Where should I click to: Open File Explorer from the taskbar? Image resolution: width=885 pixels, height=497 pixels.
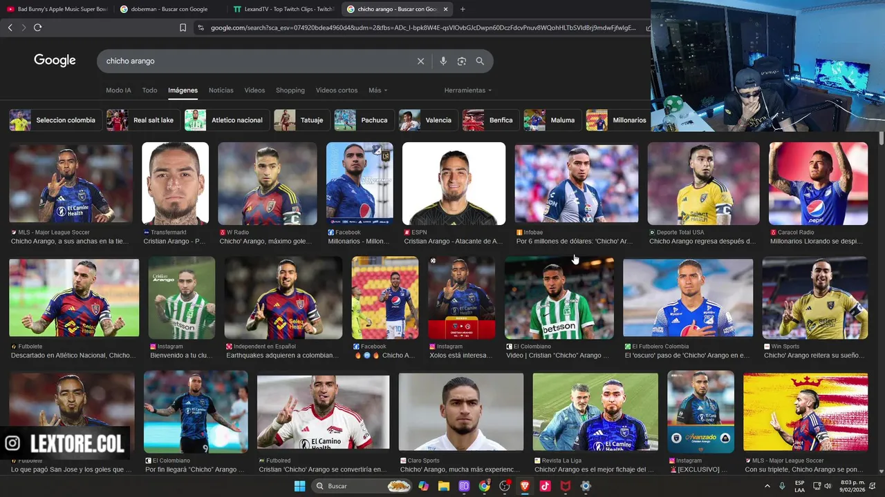443,486
